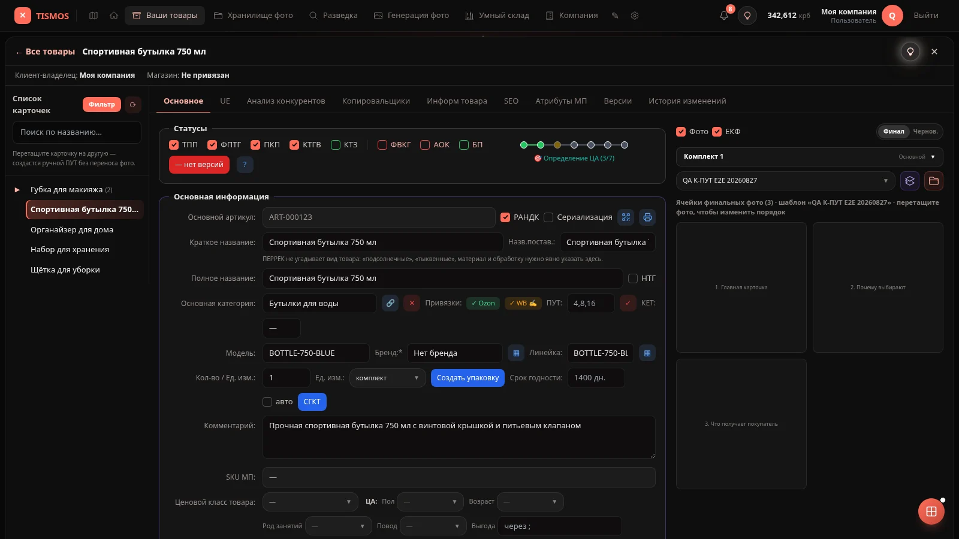Click the print icon beside the article field
This screenshot has height=539, width=959.
[647, 217]
